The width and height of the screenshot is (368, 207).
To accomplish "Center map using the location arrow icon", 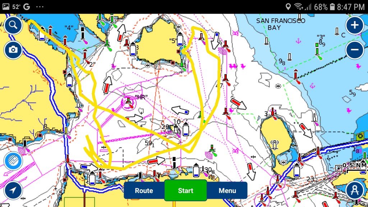I will coord(13,190).
